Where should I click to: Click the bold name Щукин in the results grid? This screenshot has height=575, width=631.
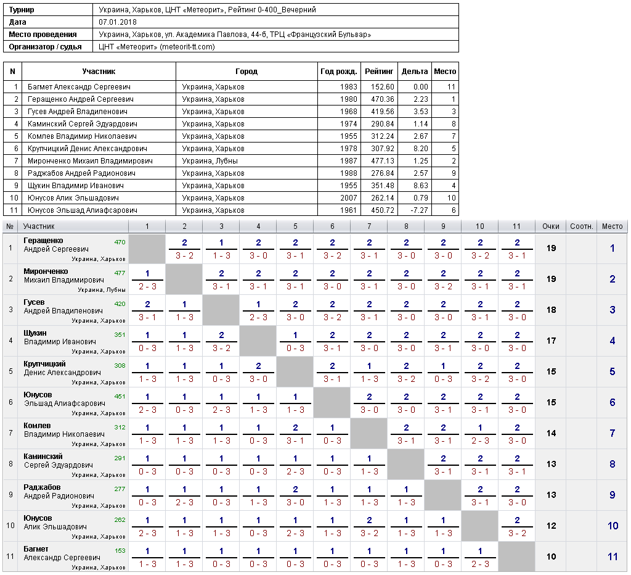pyautogui.click(x=35, y=333)
